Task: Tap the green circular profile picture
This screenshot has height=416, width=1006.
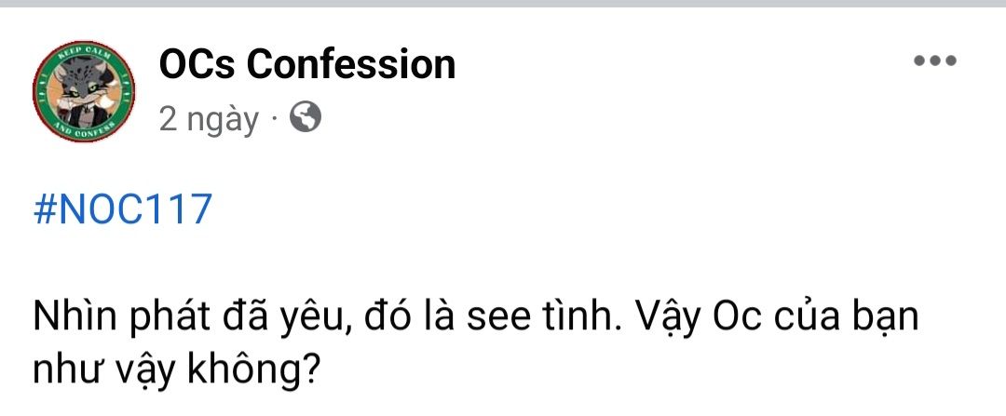Action: (84, 91)
